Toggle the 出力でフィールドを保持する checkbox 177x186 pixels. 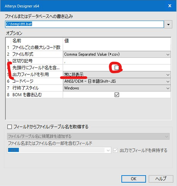coord(116,150)
